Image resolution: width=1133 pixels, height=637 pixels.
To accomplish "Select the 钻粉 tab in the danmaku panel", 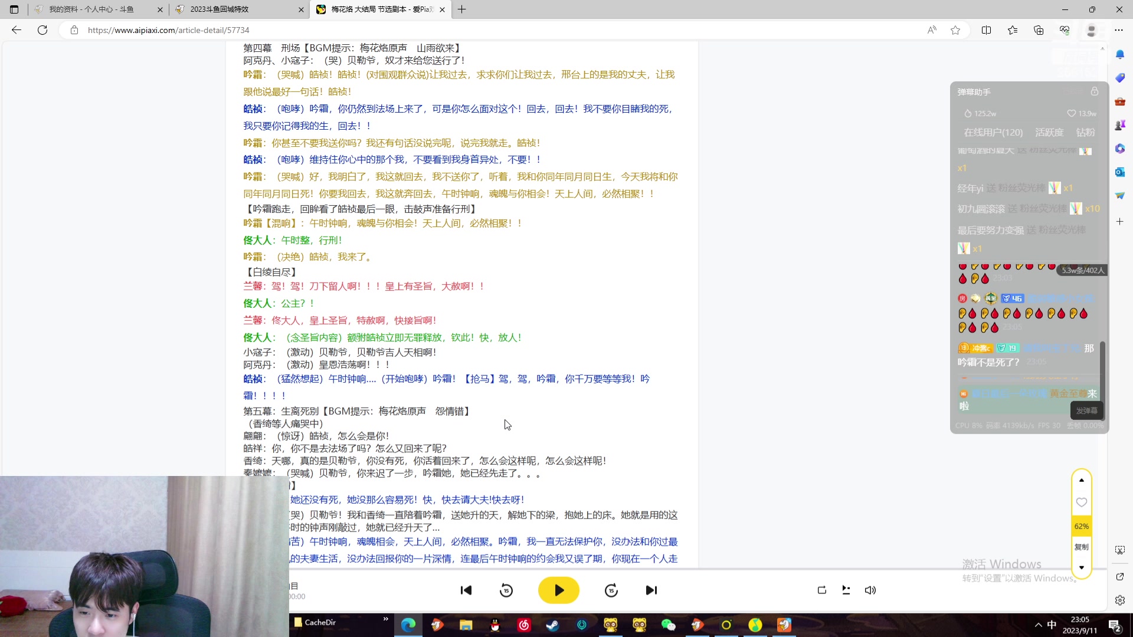I will tap(1086, 133).
